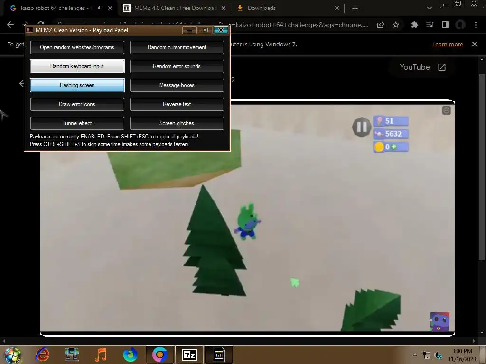Switch to Downloads tab
Image resolution: width=486 pixels, height=364 pixels.
coord(262,8)
